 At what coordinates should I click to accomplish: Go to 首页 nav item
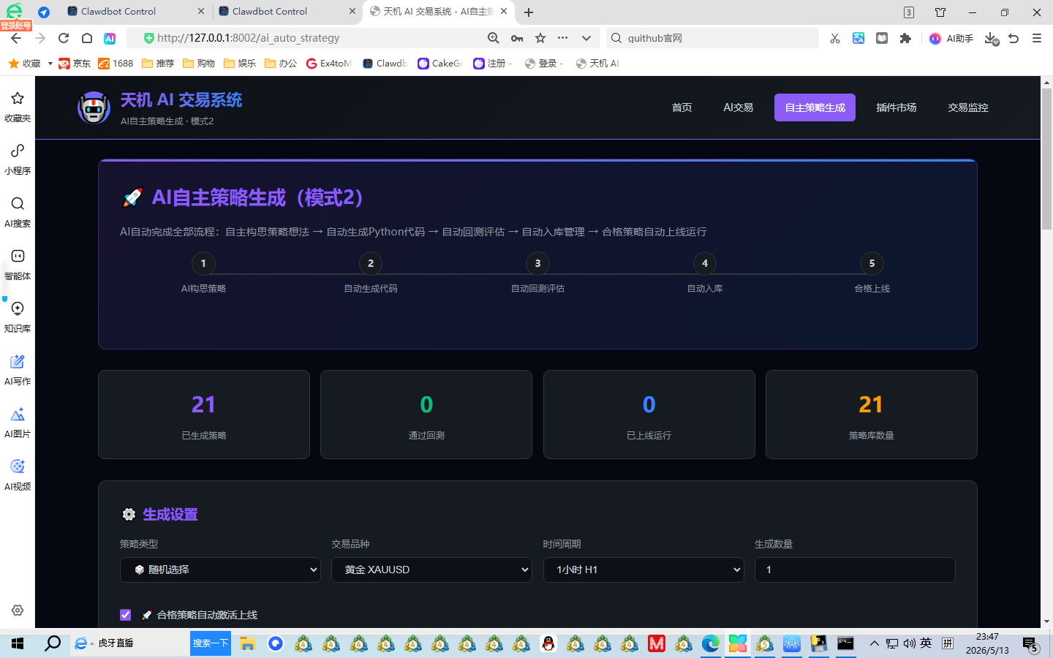click(682, 107)
